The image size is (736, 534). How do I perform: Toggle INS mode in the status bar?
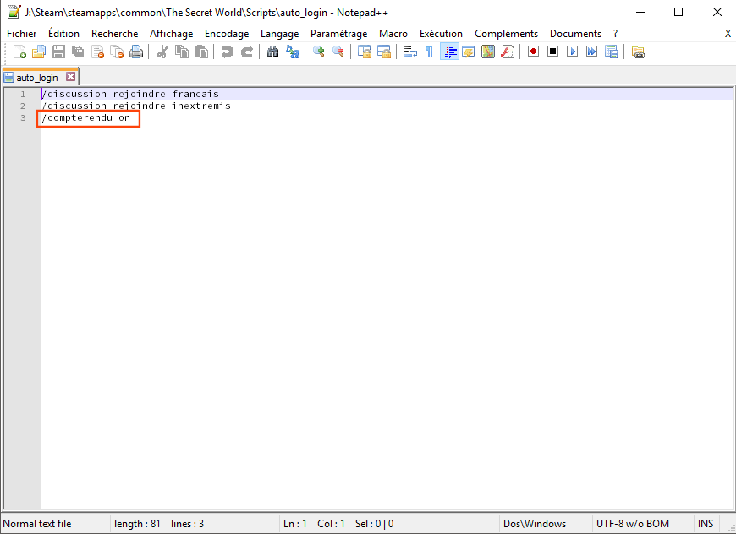click(706, 524)
